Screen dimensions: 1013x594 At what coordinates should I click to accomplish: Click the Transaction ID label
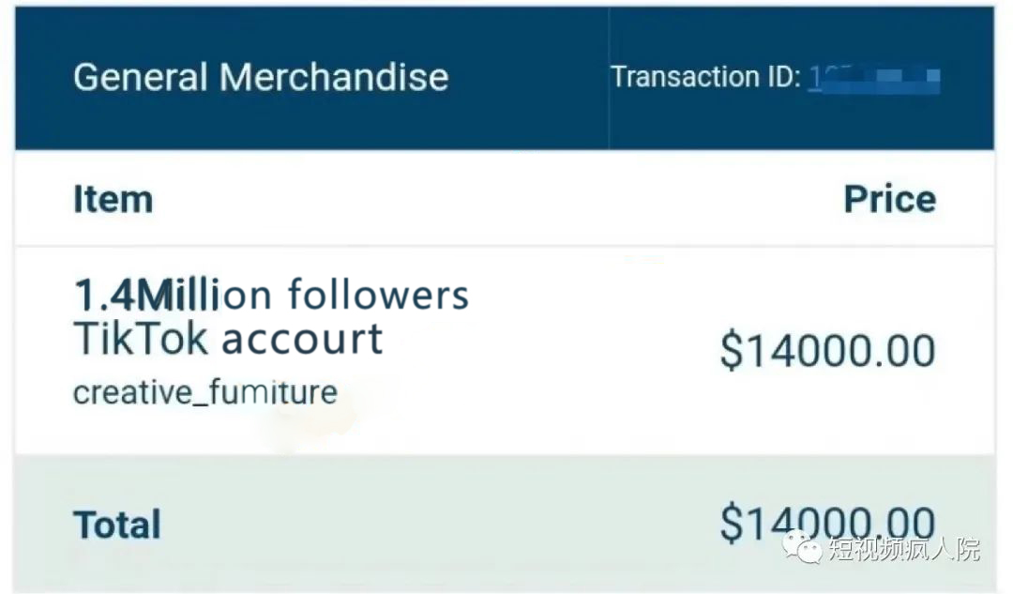coord(705,77)
